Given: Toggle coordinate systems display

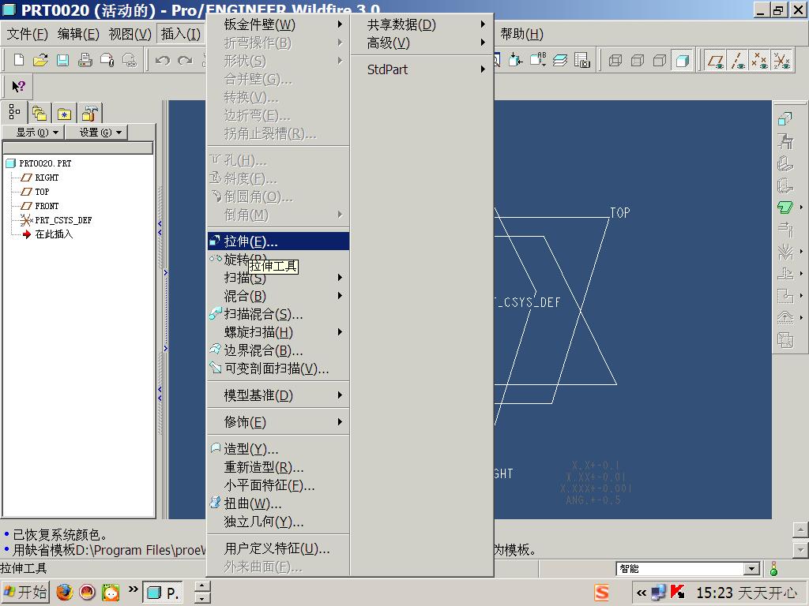Looking at the screenshot, I should [x=781, y=60].
